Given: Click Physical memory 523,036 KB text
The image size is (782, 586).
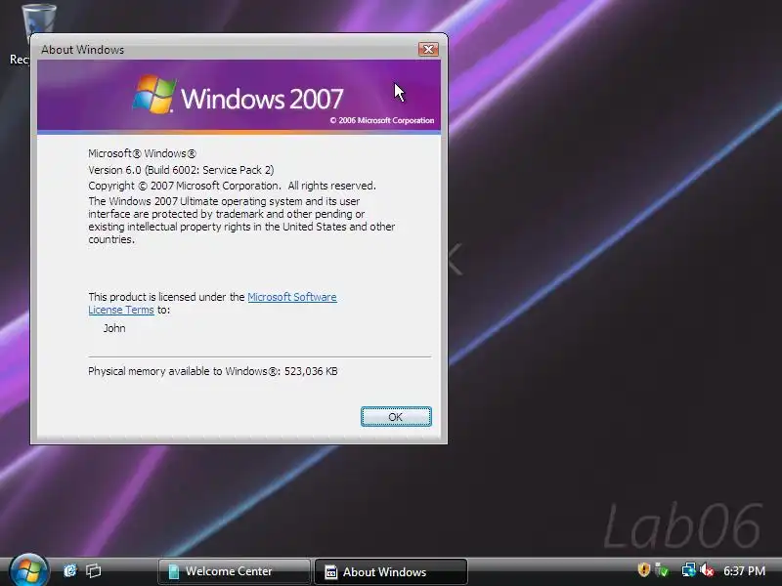Looking at the screenshot, I should (x=213, y=371).
